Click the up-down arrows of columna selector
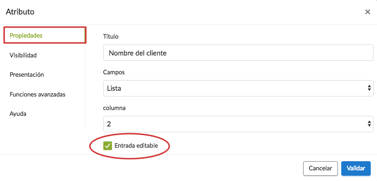Screen dimensions: 377x181 tap(369, 124)
